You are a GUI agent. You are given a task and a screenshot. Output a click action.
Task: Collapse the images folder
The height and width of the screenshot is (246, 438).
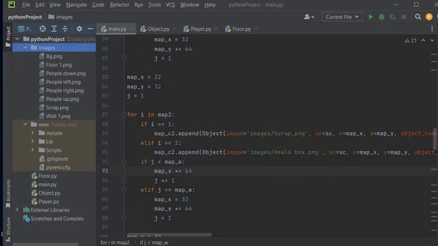(25, 47)
